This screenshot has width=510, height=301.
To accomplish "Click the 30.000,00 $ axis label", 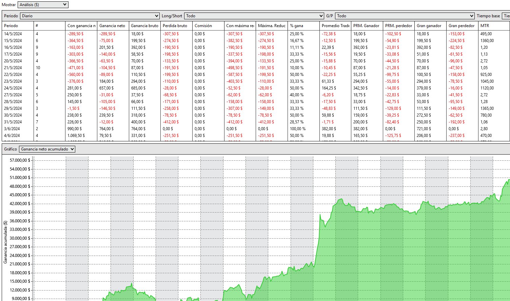I will (x=20, y=238).
